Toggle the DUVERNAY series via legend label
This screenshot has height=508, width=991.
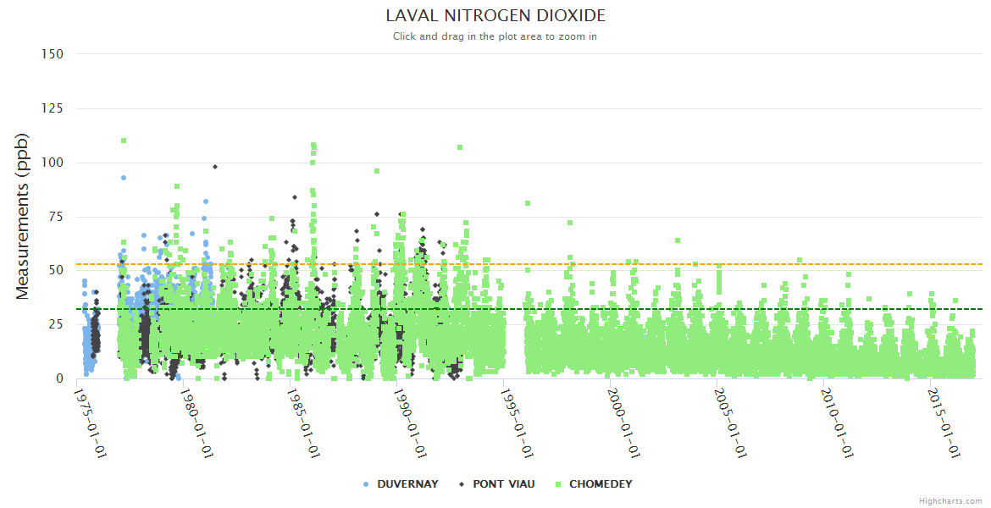(x=407, y=484)
